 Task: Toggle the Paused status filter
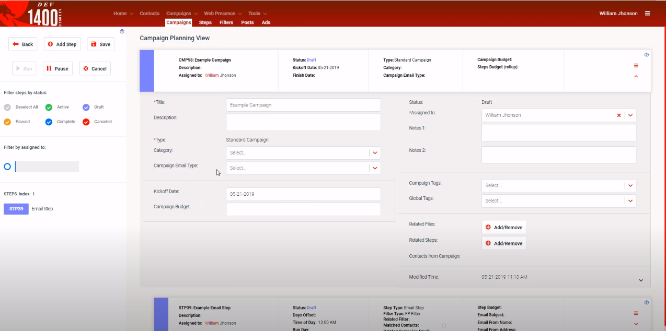click(7, 122)
